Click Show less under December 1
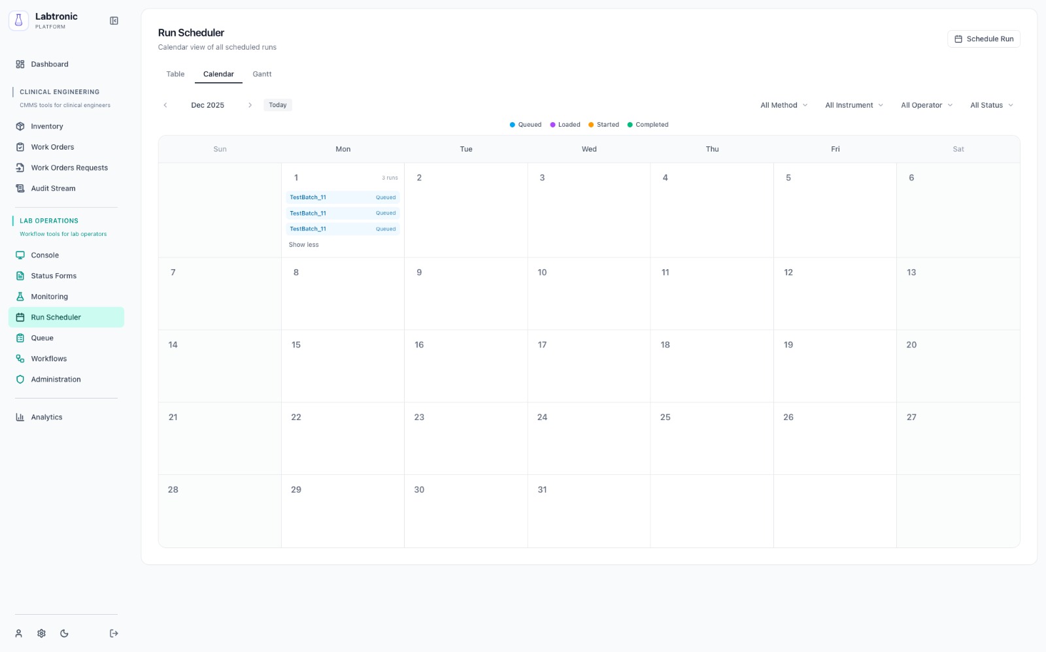1046x652 pixels. pyautogui.click(x=303, y=244)
